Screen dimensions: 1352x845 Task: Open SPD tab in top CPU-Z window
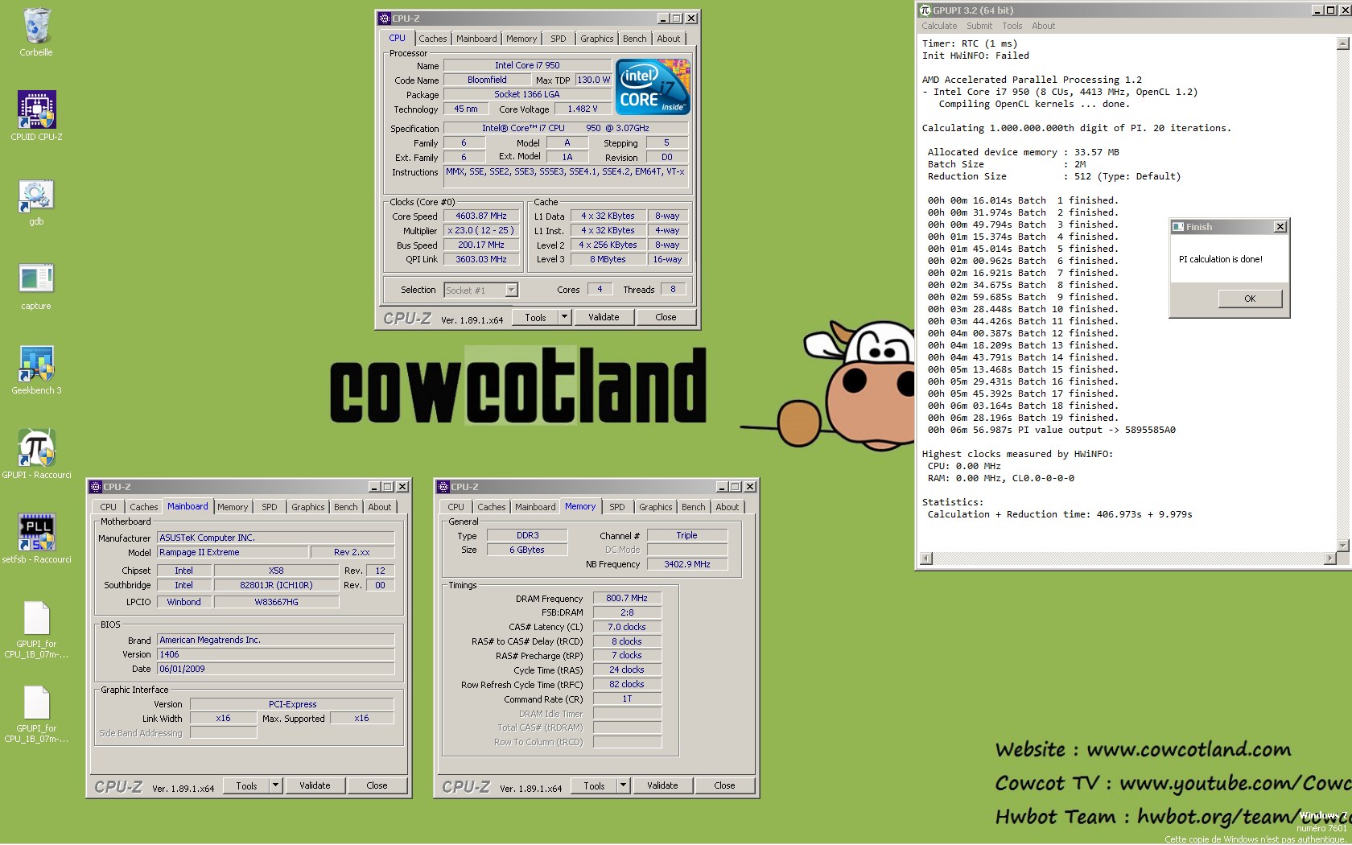559,39
